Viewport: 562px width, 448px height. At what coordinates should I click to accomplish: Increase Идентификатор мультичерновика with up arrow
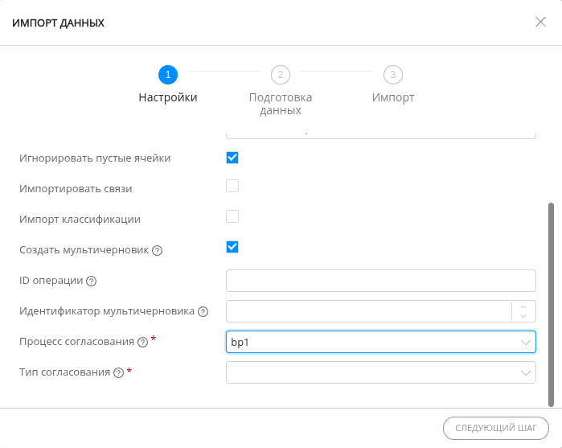point(523,306)
